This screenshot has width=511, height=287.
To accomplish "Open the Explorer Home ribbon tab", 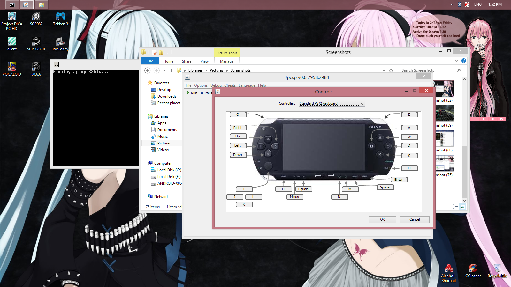I will click(168, 61).
